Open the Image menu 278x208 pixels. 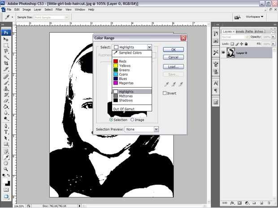tap(26, 9)
